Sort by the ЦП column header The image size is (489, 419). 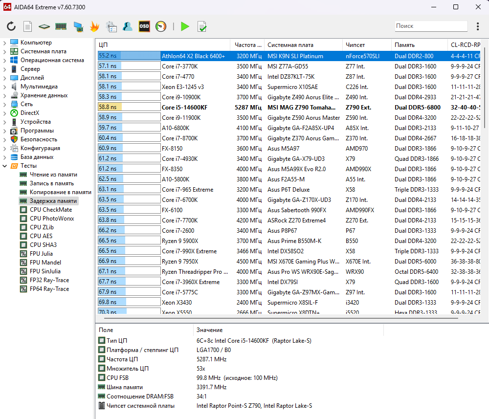[162, 45]
